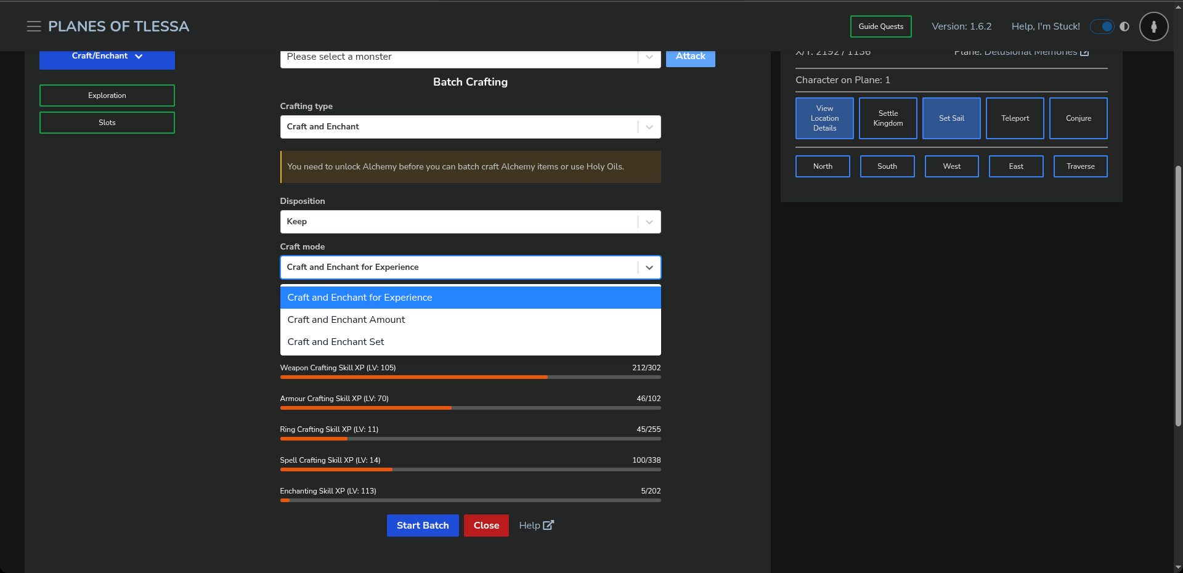Click the Craft mode chevron arrow
This screenshot has height=573, width=1183.
coord(649,267)
